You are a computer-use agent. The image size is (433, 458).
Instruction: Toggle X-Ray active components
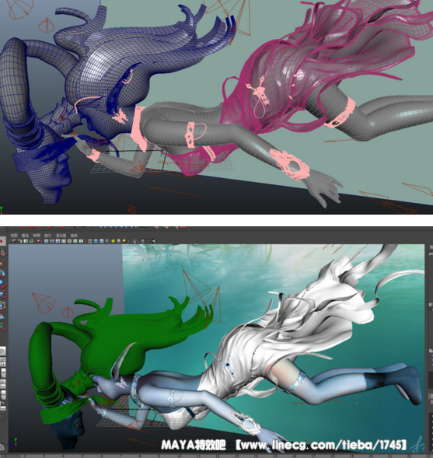[148, 241]
